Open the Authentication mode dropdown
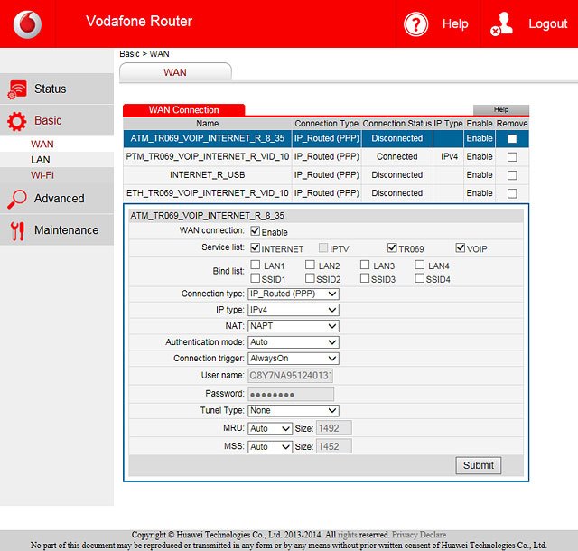The image size is (578, 551). point(294,342)
